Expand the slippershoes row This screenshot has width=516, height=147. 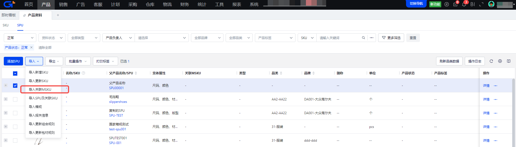6,99
